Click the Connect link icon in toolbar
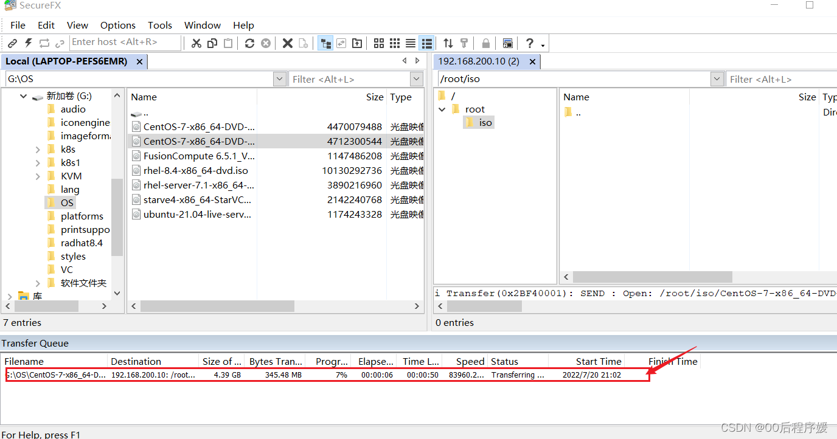Screen dimensions: 837x439 tap(12, 43)
